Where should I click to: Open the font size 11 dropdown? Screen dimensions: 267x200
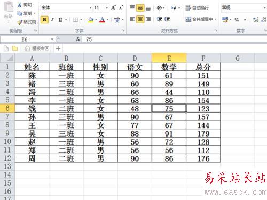107,7
